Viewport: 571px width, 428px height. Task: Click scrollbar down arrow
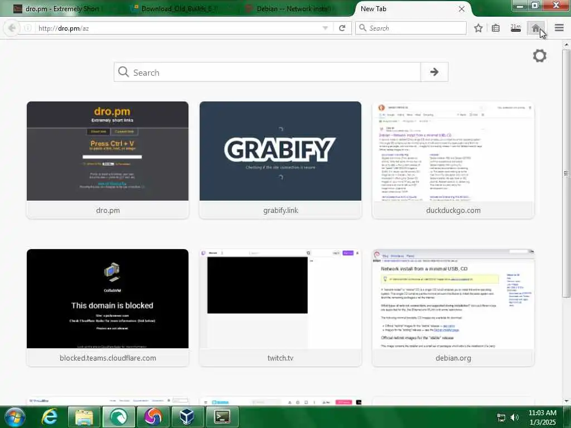pos(566,401)
